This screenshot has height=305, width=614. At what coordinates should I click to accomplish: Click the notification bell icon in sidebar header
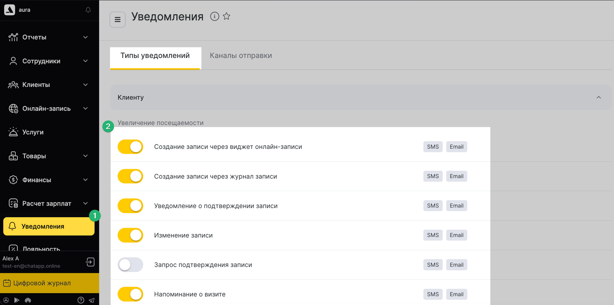(x=88, y=10)
